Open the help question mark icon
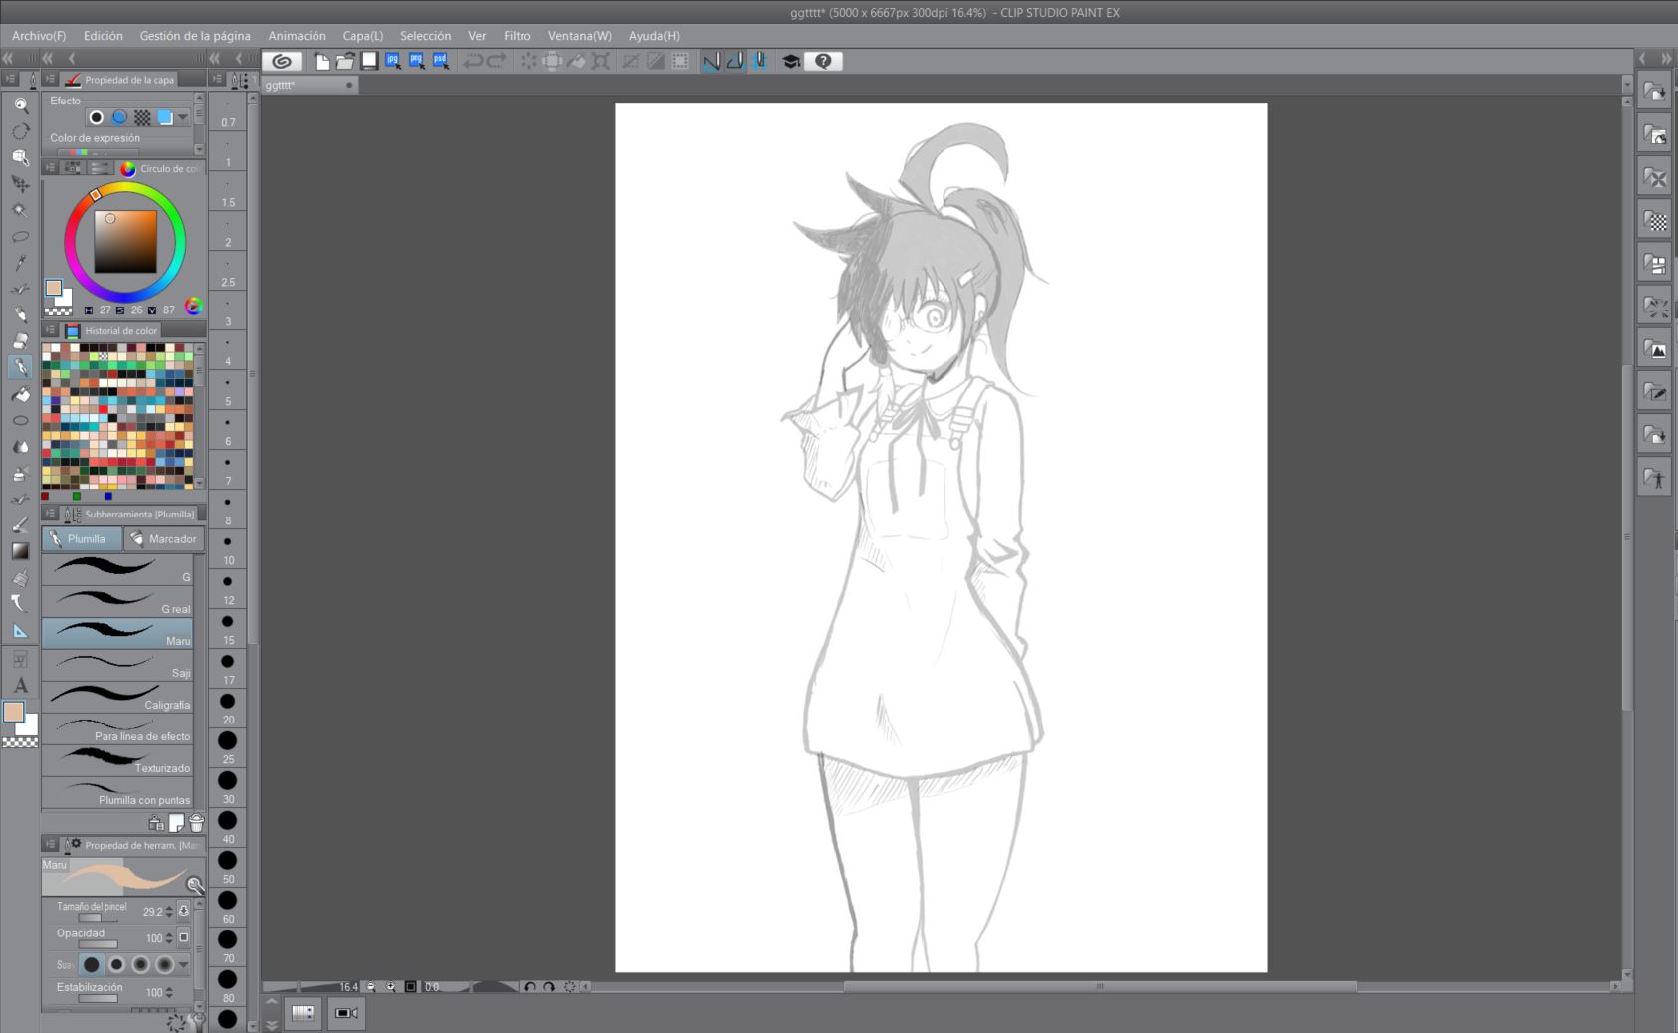Viewport: 1678px width, 1033px height. (823, 61)
